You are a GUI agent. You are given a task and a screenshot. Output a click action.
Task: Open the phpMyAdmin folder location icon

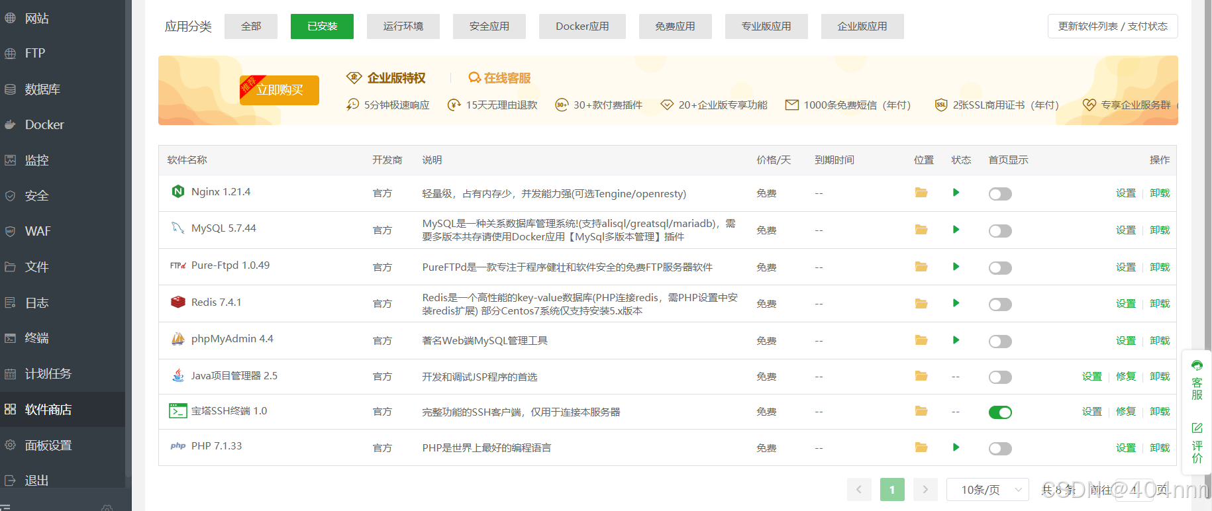[x=921, y=340]
